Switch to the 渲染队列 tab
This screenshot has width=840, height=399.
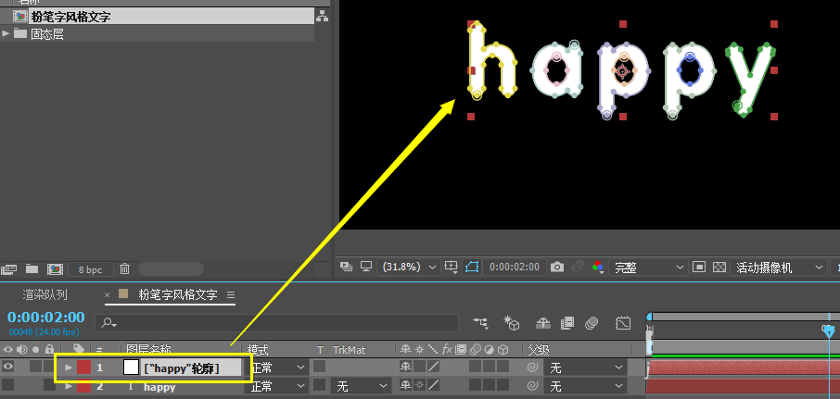click(x=45, y=295)
